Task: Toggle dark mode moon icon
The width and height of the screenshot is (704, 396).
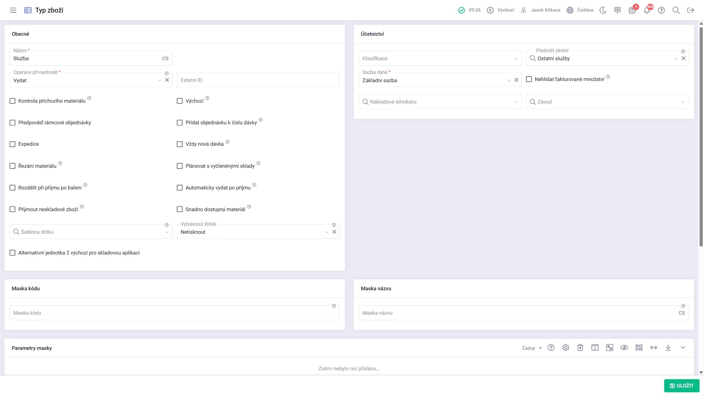Action: [x=603, y=10]
